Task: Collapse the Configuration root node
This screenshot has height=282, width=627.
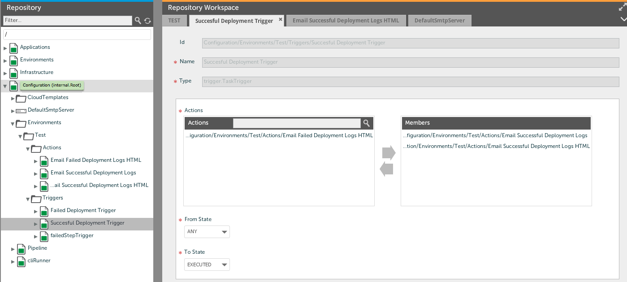Action: click(x=5, y=86)
